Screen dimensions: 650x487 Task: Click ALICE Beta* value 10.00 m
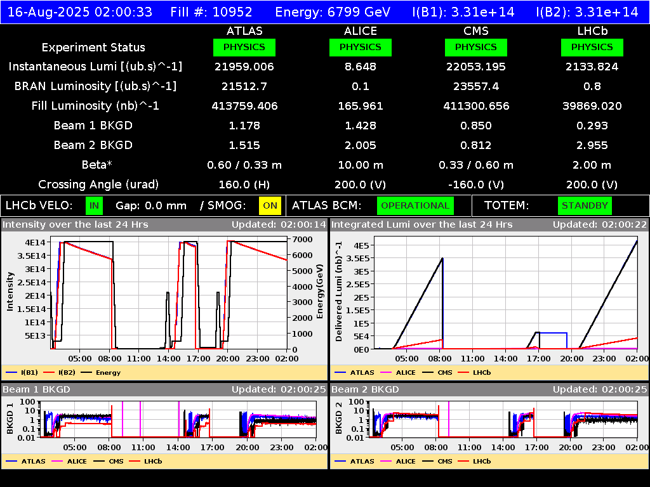click(361, 165)
